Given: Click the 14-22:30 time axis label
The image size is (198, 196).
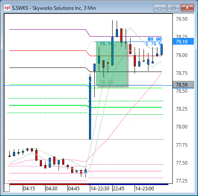Looking at the screenshot, I should (x=100, y=189).
